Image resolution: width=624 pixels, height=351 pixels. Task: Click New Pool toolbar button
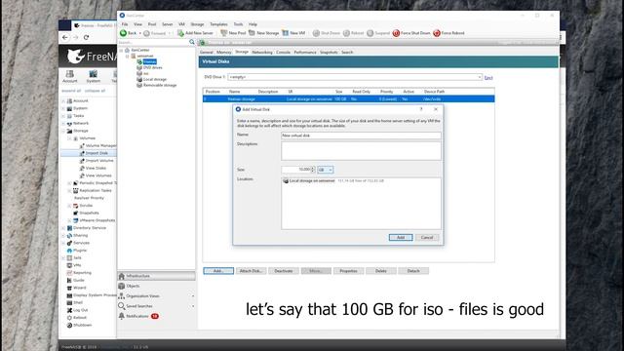[233, 33]
